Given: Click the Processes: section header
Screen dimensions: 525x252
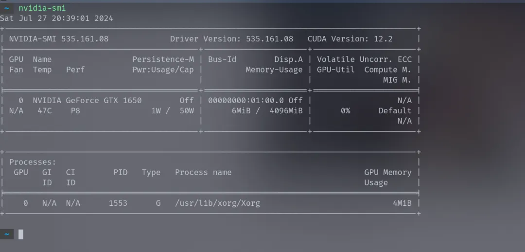Looking at the screenshot, I should [x=33, y=162].
